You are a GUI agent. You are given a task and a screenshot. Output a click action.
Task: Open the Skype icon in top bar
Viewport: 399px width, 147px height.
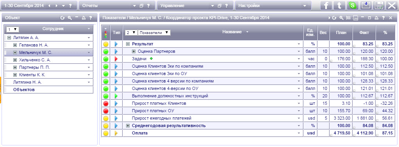pyautogui.click(x=353, y=5)
